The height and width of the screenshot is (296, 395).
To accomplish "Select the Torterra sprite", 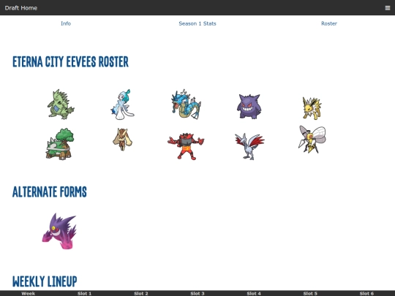I will 60,144.
